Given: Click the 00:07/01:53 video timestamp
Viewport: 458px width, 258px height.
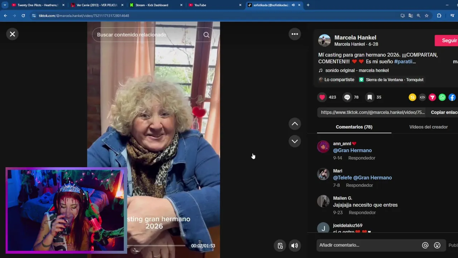Looking at the screenshot, I should (x=203, y=246).
